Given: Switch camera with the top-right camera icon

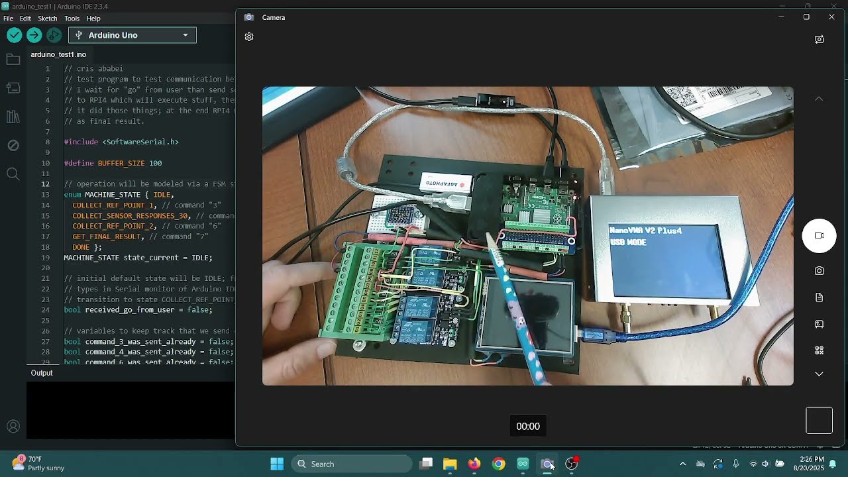Looking at the screenshot, I should [820, 39].
